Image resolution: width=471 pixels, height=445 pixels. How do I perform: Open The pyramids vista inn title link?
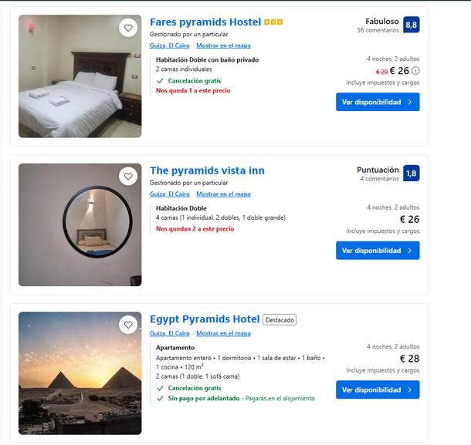[207, 170]
